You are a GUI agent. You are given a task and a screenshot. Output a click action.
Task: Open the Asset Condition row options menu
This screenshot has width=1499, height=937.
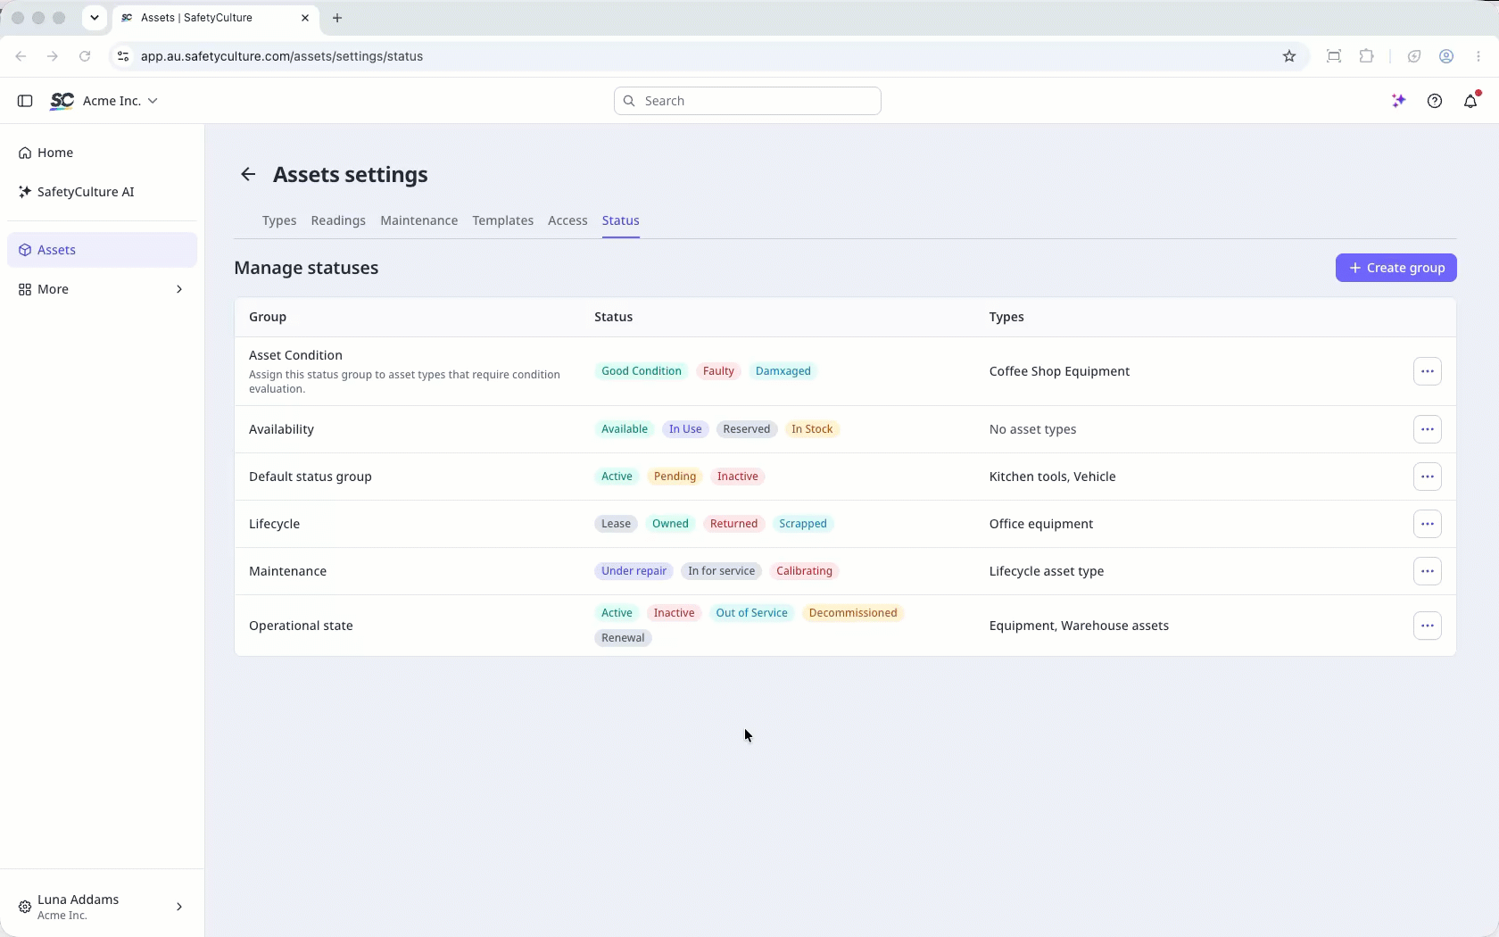(1428, 371)
